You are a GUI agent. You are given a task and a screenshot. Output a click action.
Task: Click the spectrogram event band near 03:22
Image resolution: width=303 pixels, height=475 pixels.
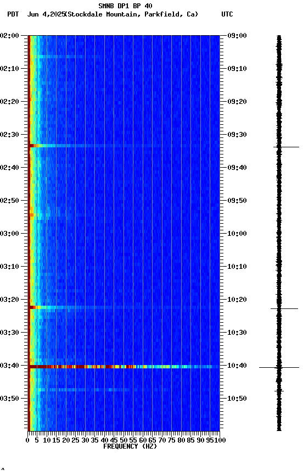[124, 307]
